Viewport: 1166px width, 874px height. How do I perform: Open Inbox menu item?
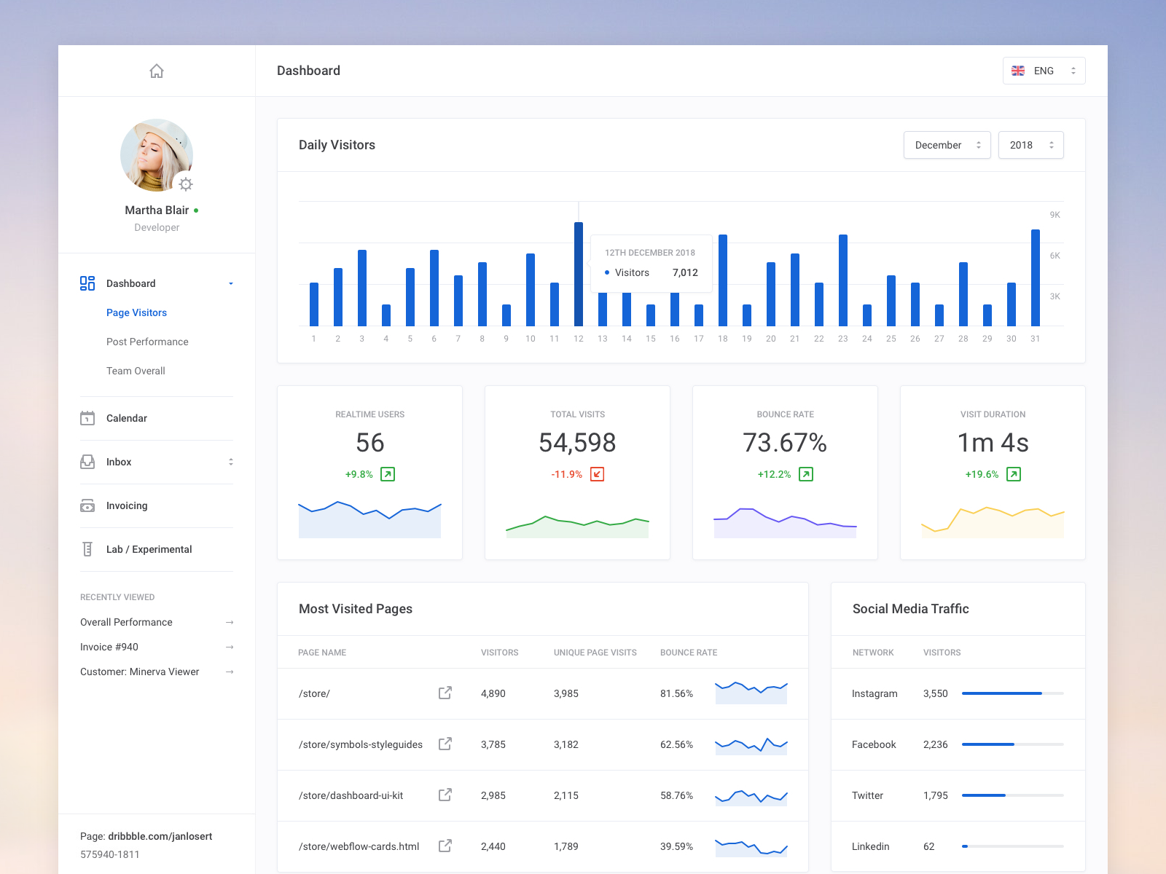tap(119, 462)
